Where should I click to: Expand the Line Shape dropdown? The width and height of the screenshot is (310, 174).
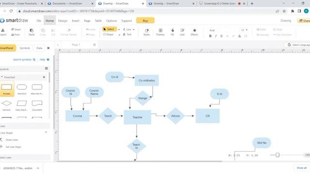(46, 132)
